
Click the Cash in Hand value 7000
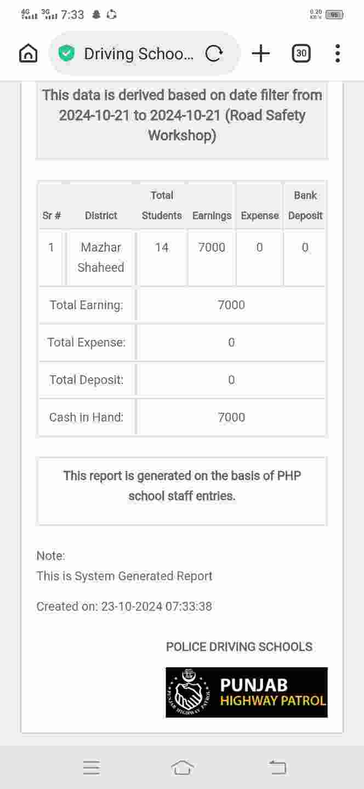click(x=231, y=417)
